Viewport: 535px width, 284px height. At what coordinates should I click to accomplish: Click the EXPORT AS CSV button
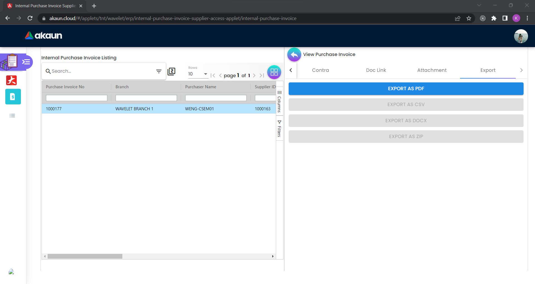click(x=406, y=104)
